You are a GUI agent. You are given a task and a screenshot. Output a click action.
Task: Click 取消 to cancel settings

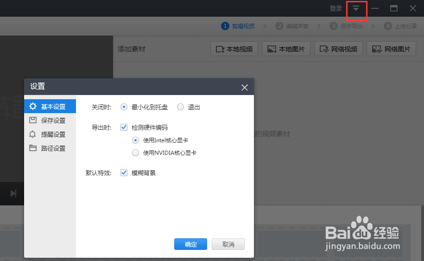click(x=228, y=244)
